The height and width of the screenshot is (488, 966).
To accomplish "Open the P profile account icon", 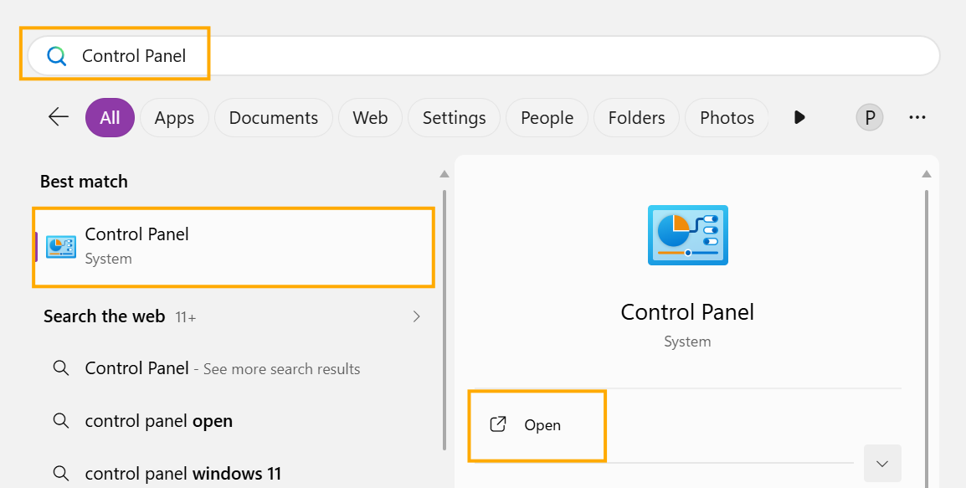I will (869, 117).
